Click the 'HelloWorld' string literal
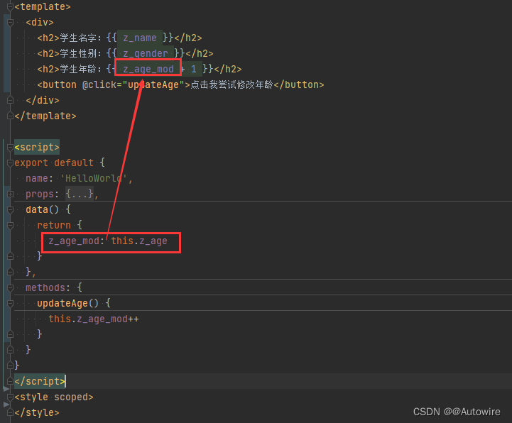Screen dimensions: 512x423 click(x=94, y=178)
